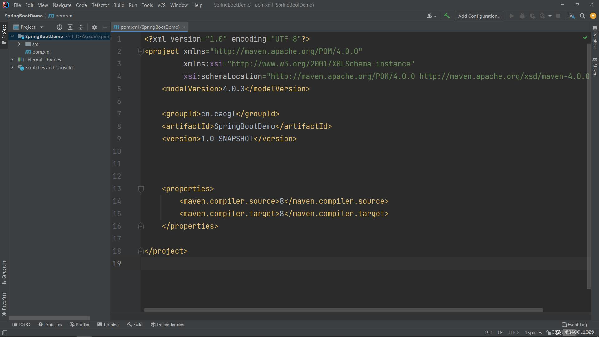Click the orange IDE update arrow icon

[593, 16]
